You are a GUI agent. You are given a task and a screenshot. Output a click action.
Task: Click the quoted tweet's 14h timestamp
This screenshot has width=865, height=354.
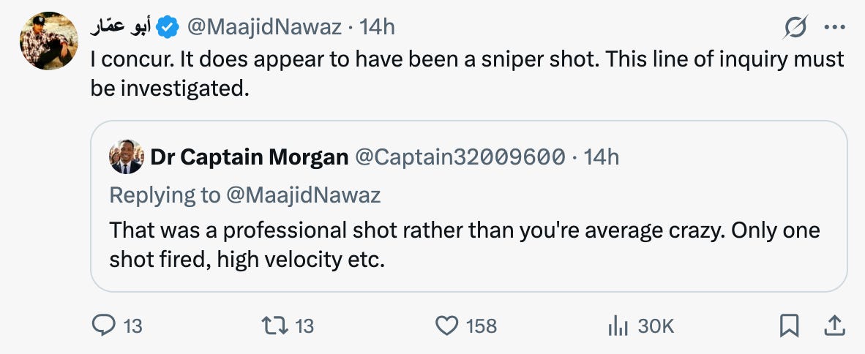[x=602, y=157]
